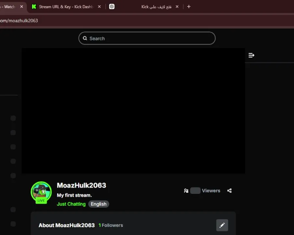Click the '1 Followers' count

111,225
